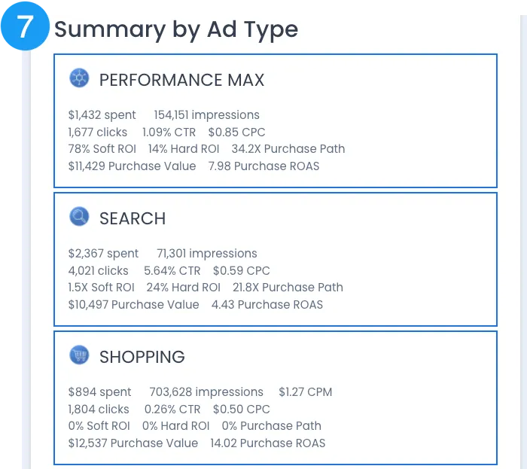Click Performance Max $1,432 spent value
The width and height of the screenshot is (527, 469).
click(102, 115)
